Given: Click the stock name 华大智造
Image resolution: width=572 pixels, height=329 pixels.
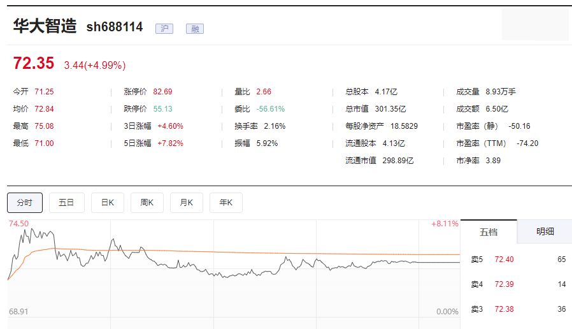Looking at the screenshot, I should tap(45, 26).
